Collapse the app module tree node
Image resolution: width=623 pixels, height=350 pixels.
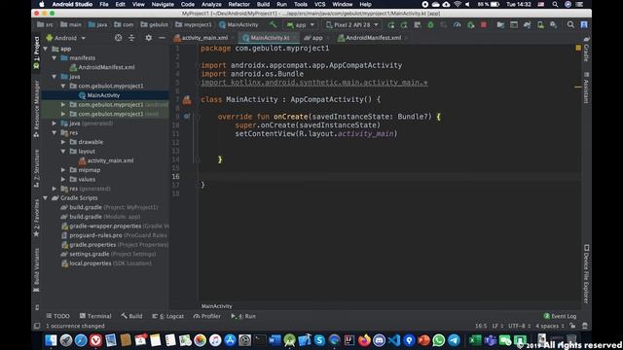tap(46, 49)
